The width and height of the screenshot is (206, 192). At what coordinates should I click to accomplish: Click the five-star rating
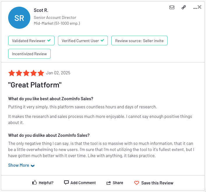point(26,73)
